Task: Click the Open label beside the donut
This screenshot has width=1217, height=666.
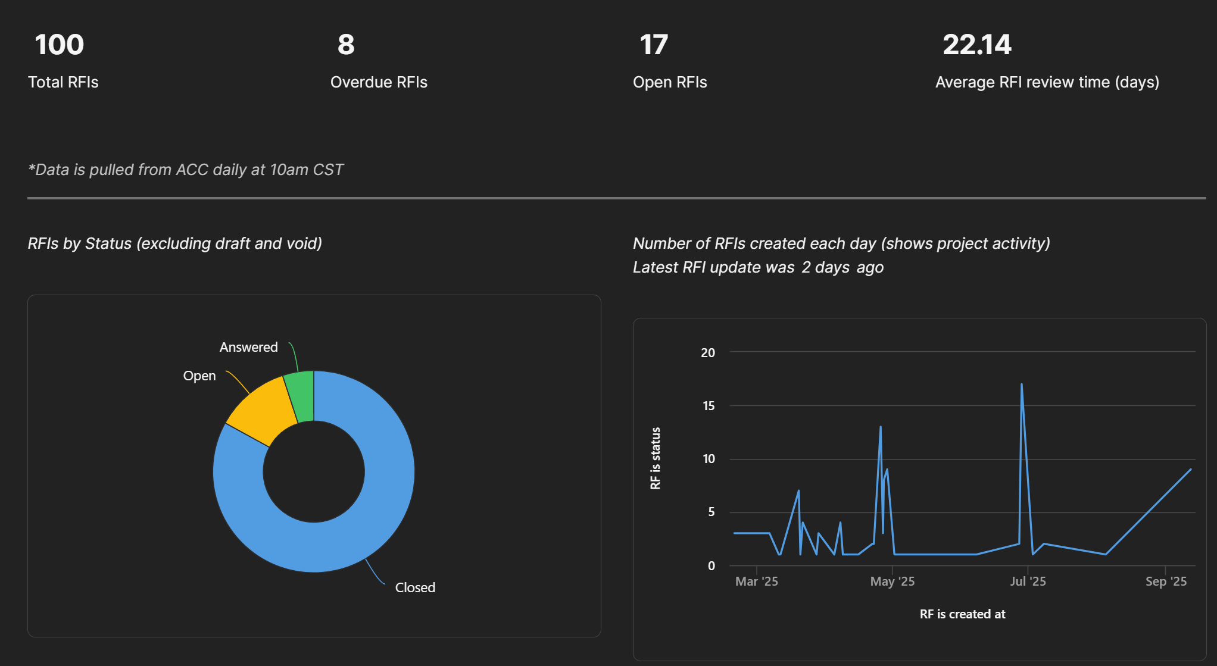Action: coord(199,376)
